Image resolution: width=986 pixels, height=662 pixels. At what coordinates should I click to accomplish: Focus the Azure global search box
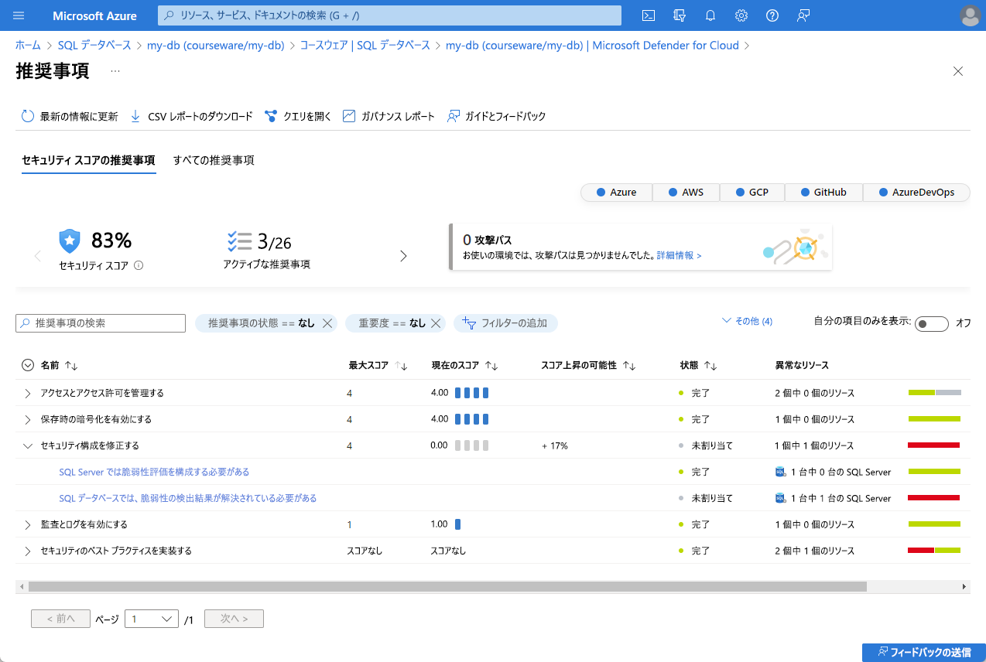point(389,15)
